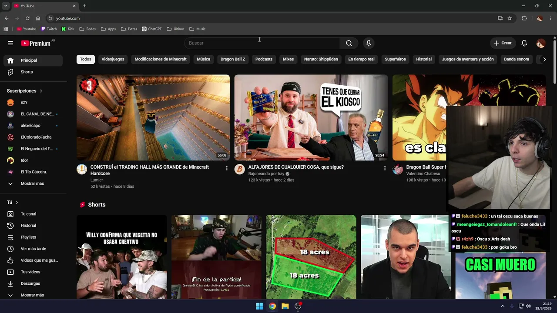Open the alexelcapo subscription channel
Image resolution: width=557 pixels, height=313 pixels.
click(x=33, y=126)
